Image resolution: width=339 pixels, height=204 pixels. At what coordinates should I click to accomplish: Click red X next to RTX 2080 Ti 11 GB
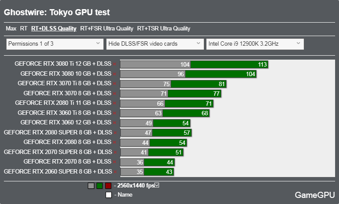tap(115, 104)
